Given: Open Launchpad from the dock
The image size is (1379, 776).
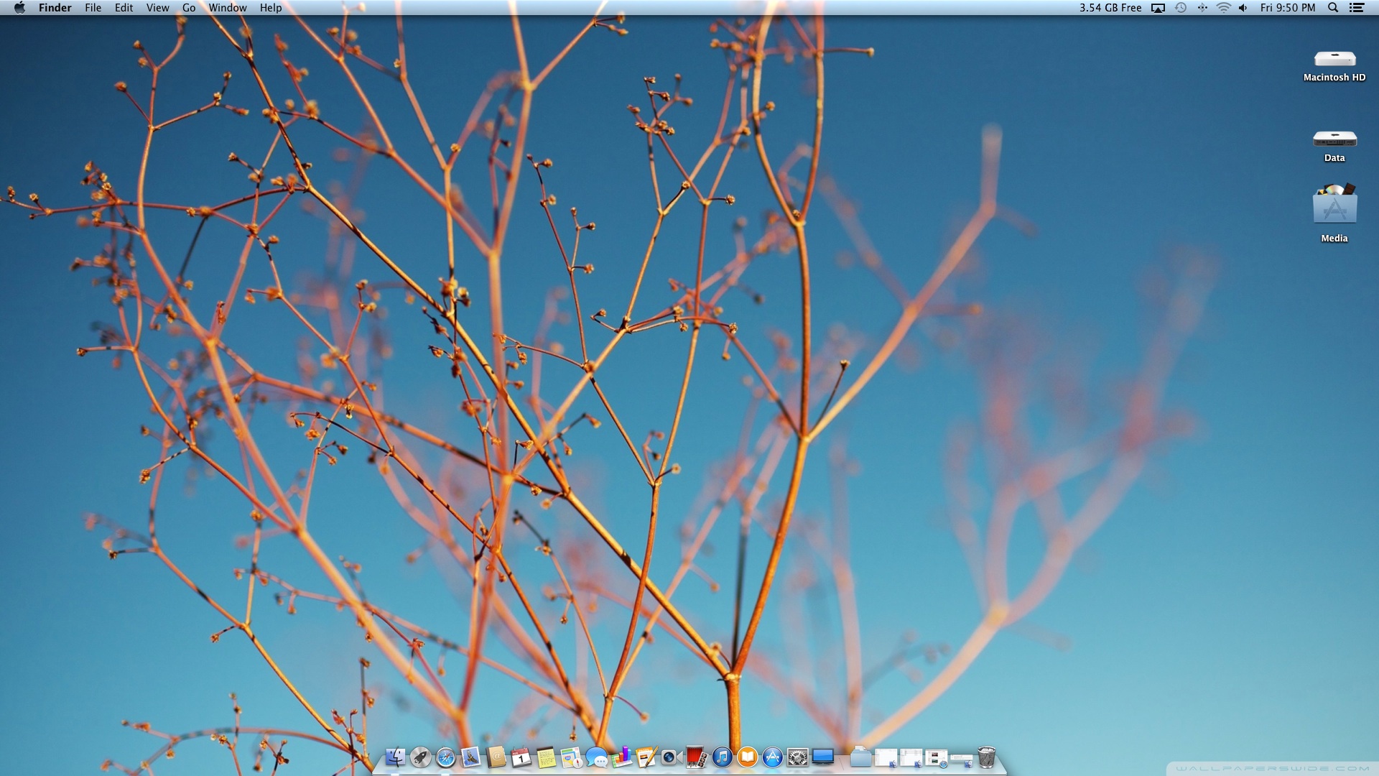Looking at the screenshot, I should pyautogui.click(x=421, y=757).
